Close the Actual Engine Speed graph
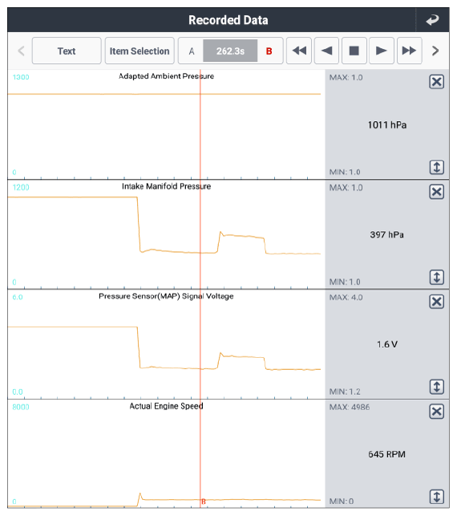Viewport: 457px width, 516px height. tap(437, 412)
